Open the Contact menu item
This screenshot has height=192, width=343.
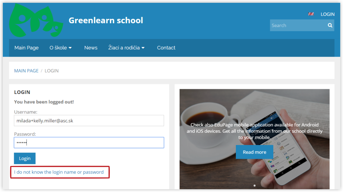coord(166,48)
